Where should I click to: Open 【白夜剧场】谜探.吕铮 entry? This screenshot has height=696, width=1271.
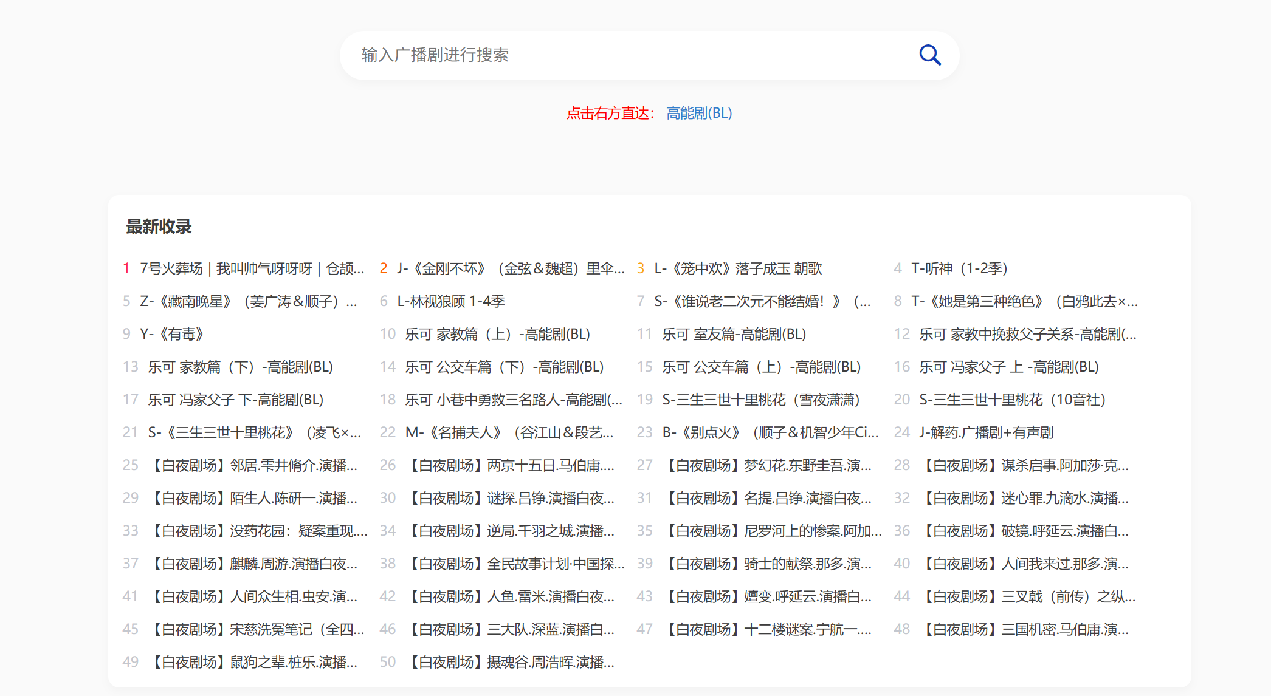pos(509,498)
